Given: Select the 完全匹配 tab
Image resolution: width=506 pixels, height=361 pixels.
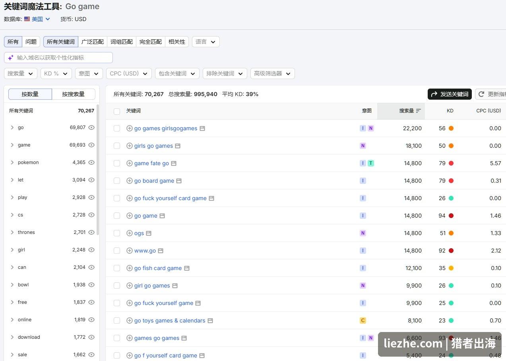Looking at the screenshot, I should [151, 42].
